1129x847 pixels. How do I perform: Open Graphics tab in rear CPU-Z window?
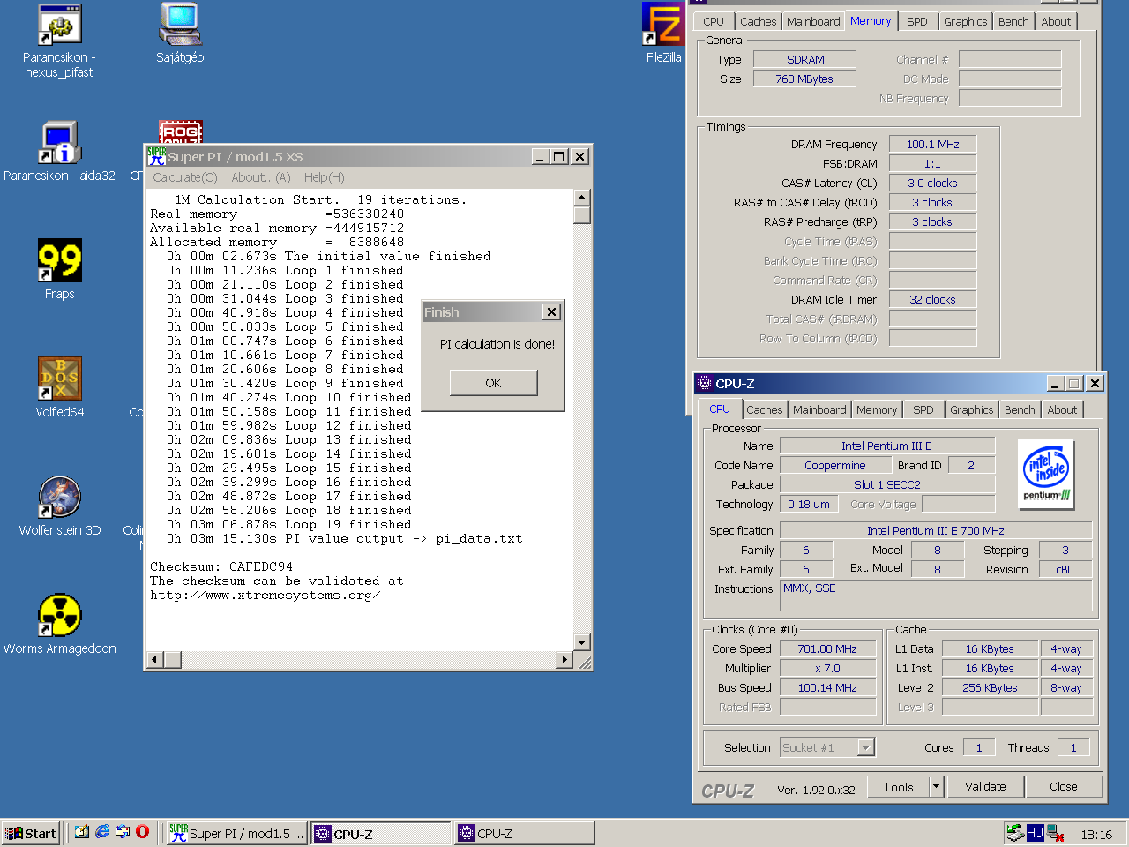coord(966,21)
